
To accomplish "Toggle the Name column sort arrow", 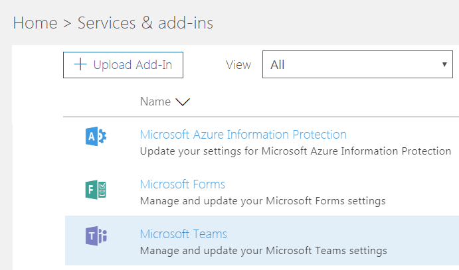I will [x=183, y=102].
